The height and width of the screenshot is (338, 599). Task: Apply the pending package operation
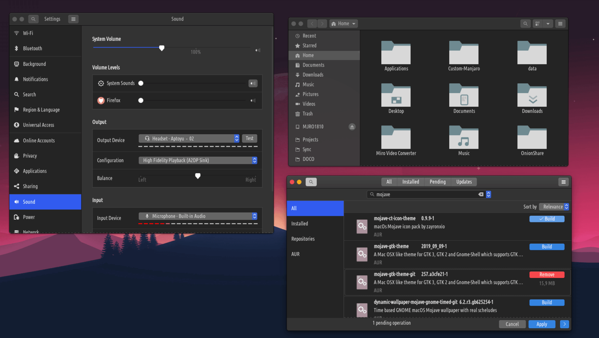pos(542,324)
